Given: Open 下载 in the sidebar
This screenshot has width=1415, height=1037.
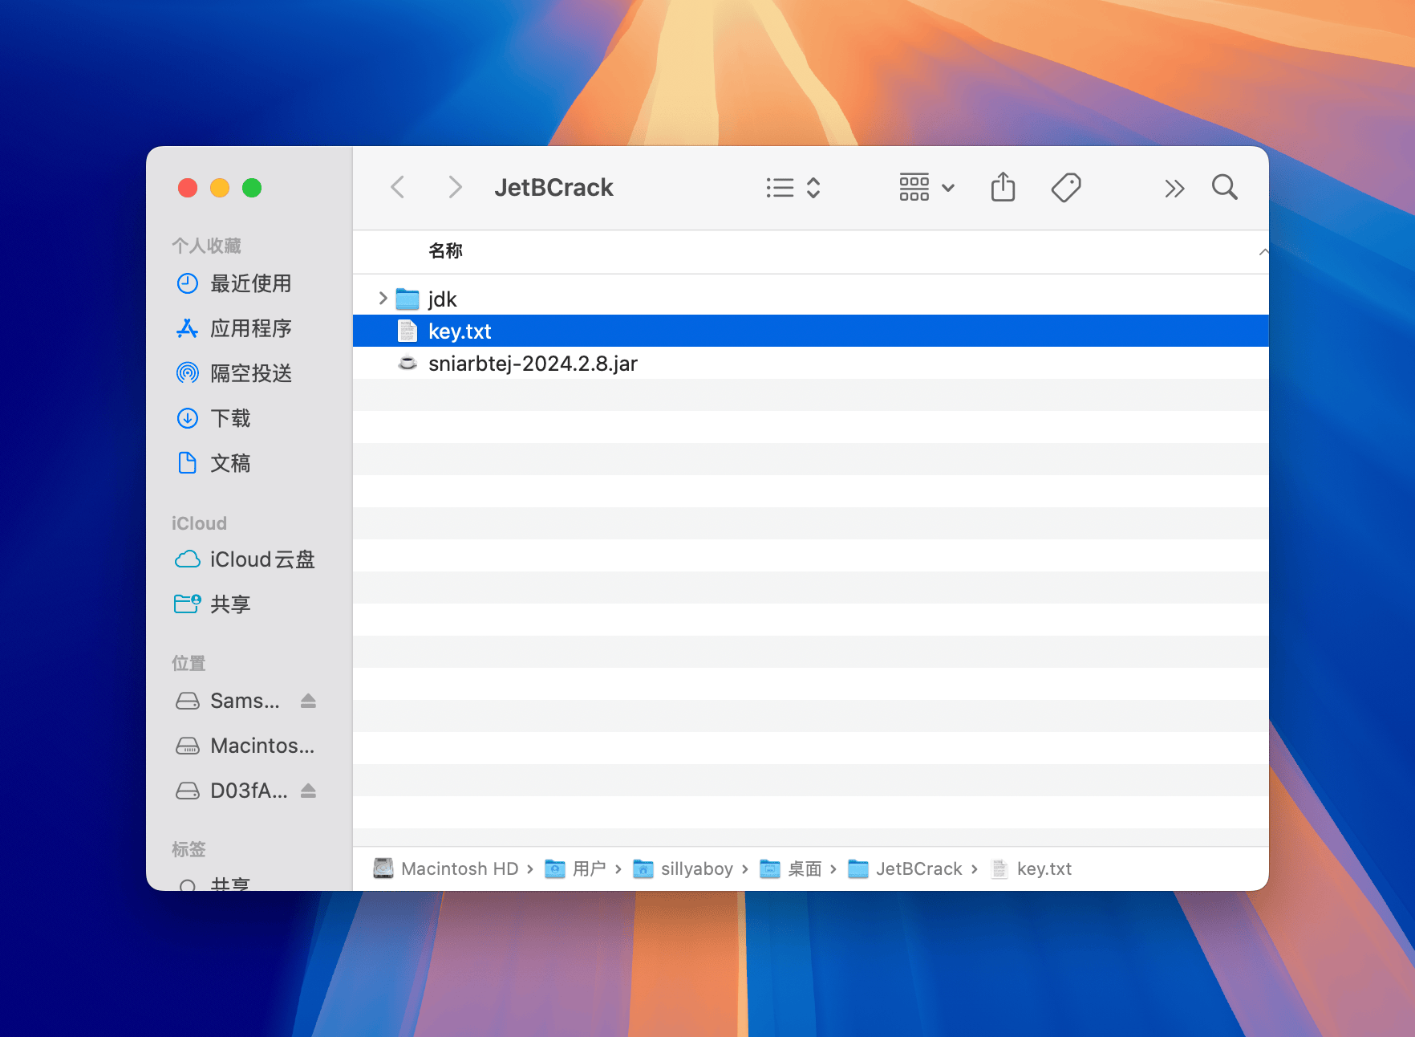Looking at the screenshot, I should (213, 418).
